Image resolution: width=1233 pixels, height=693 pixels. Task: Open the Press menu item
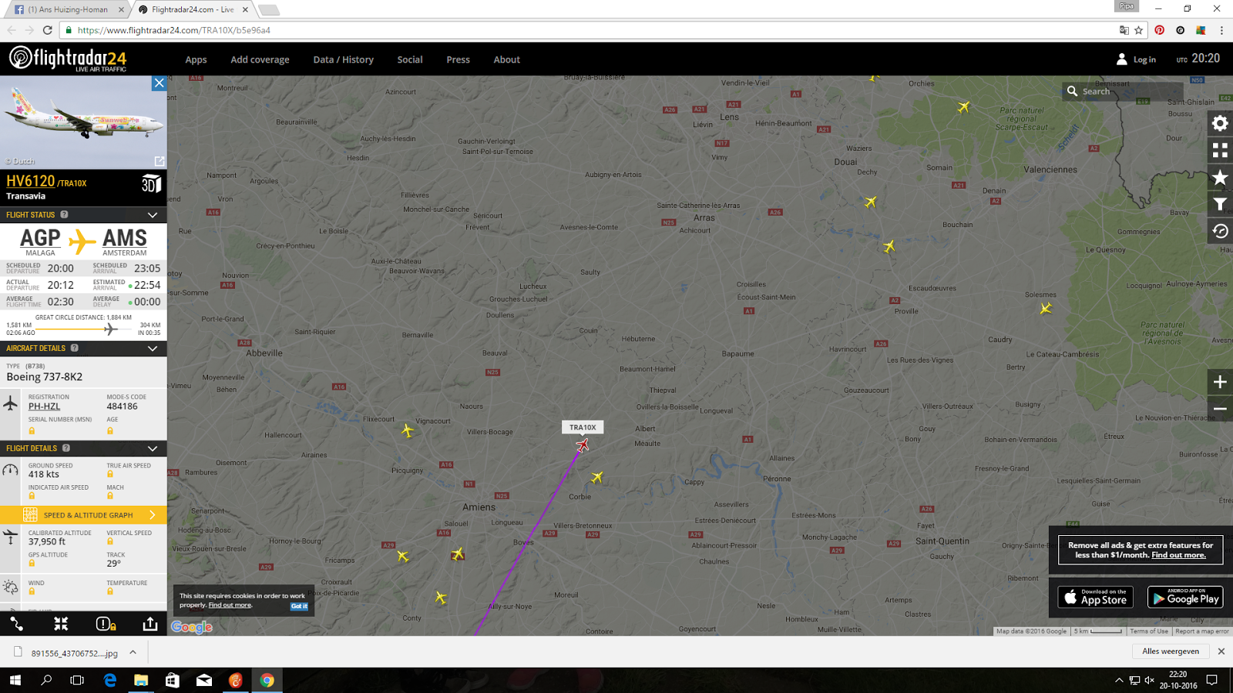coord(458,59)
